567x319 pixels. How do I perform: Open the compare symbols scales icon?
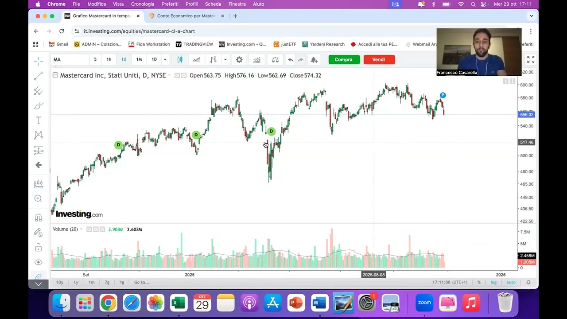275,59
